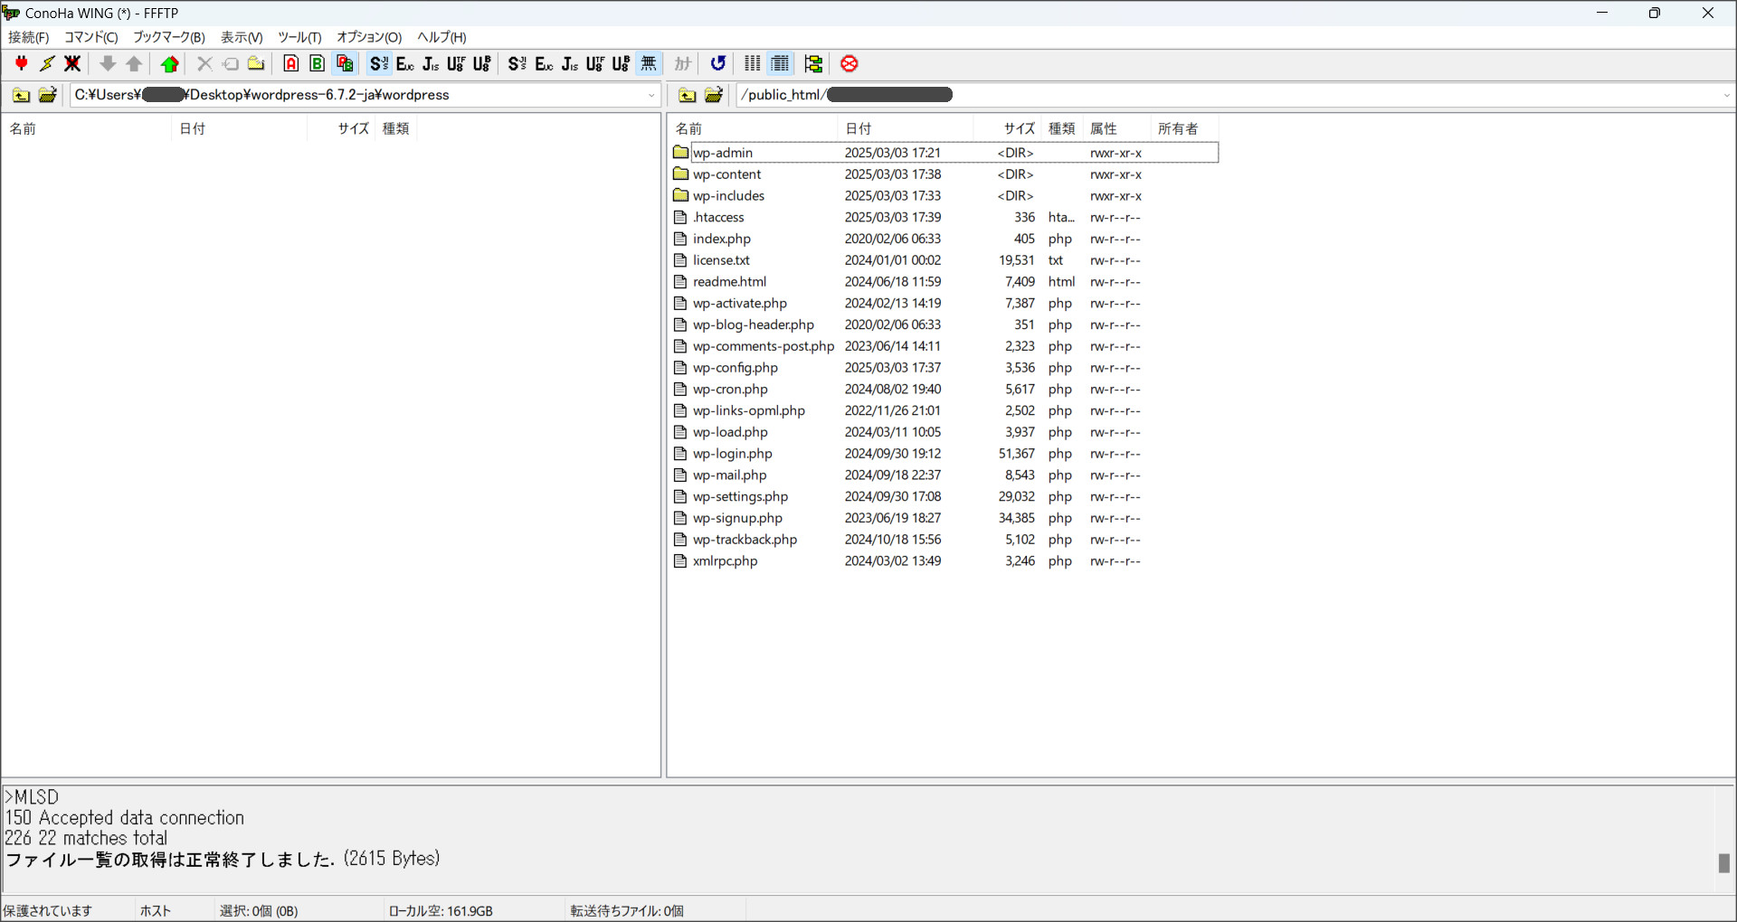The image size is (1737, 922).
Task: Set host kanji code to EUC
Action: pyautogui.click(x=404, y=63)
